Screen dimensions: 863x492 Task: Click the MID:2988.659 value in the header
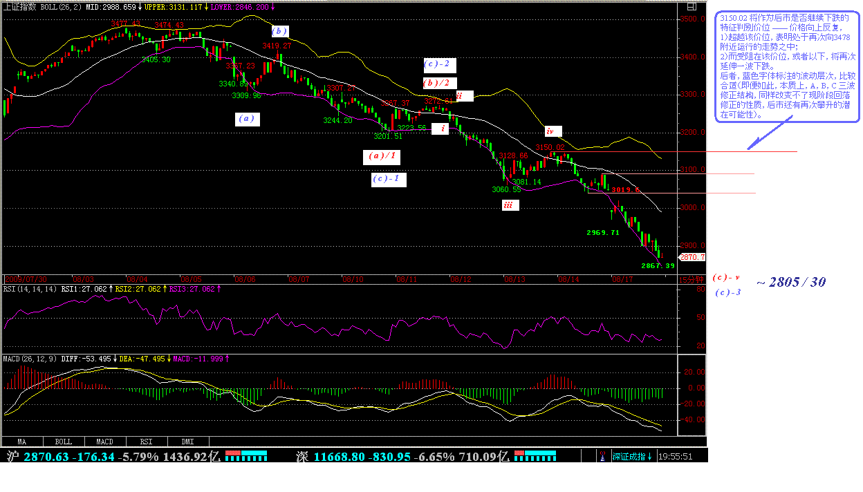[x=111, y=6]
